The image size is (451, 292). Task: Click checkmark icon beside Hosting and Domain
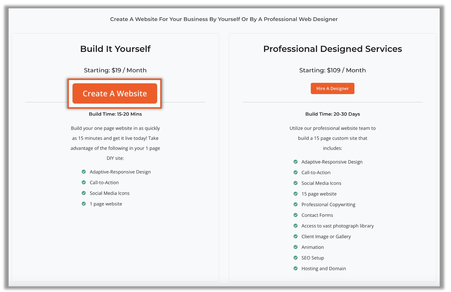pyautogui.click(x=296, y=268)
